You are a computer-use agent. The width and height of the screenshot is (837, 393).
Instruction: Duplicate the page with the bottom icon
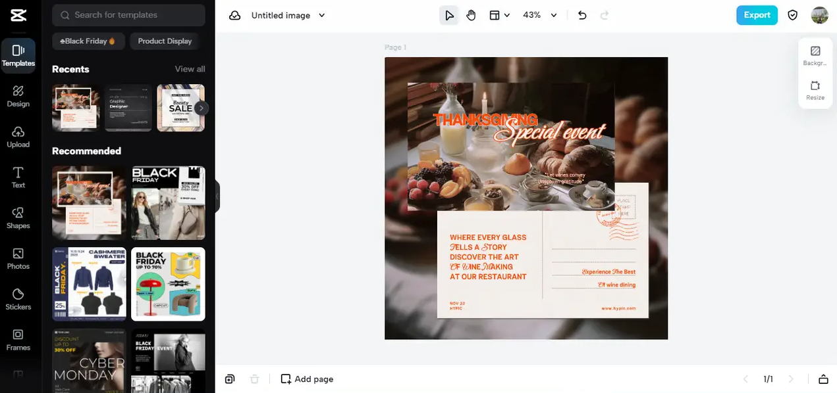229,379
